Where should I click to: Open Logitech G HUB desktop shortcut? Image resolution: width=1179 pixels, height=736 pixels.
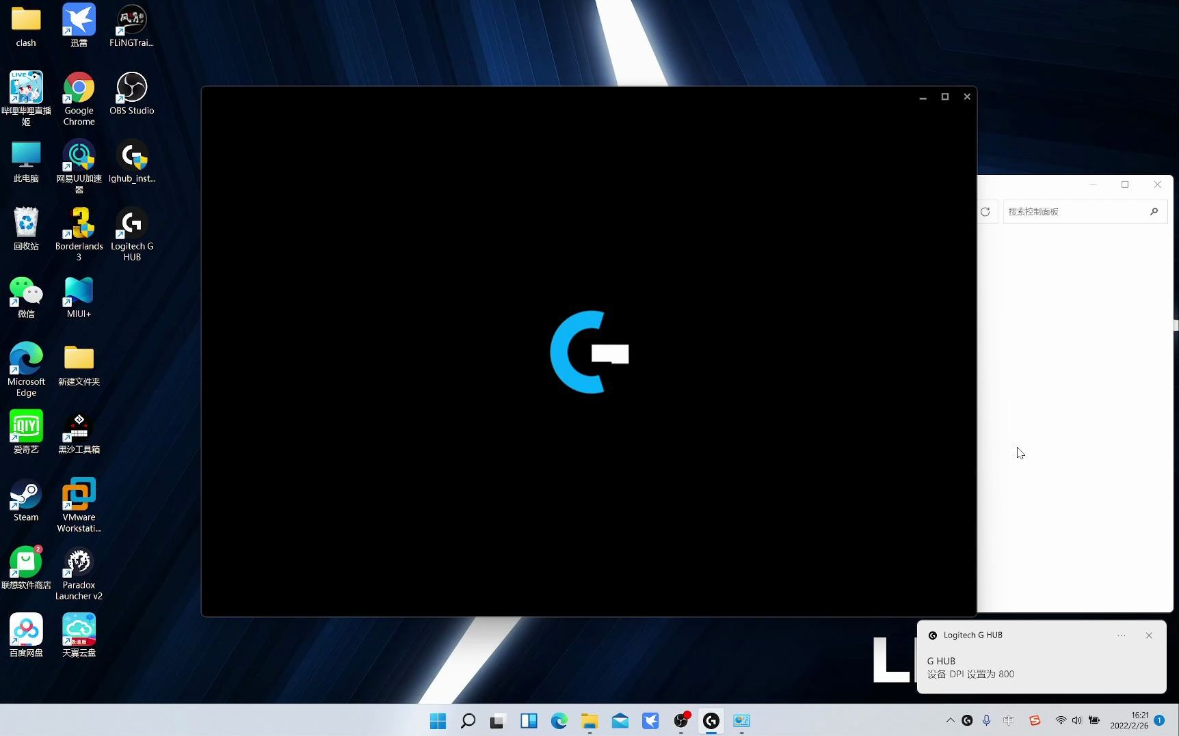132,234
